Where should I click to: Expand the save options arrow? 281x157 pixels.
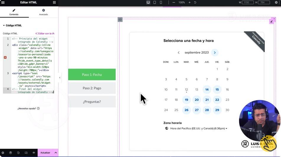pos(56,153)
